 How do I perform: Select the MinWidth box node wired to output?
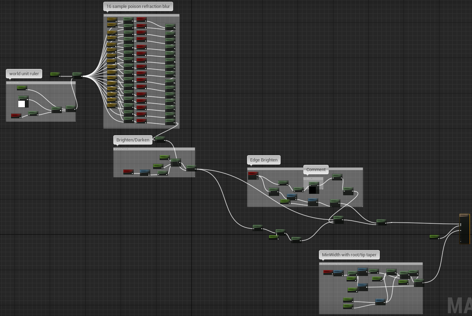click(x=419, y=283)
